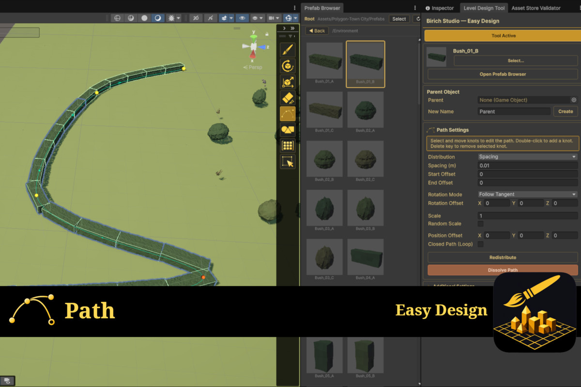Switch to the Prefab Browser tab
The height and width of the screenshot is (387, 581).
pyautogui.click(x=322, y=8)
